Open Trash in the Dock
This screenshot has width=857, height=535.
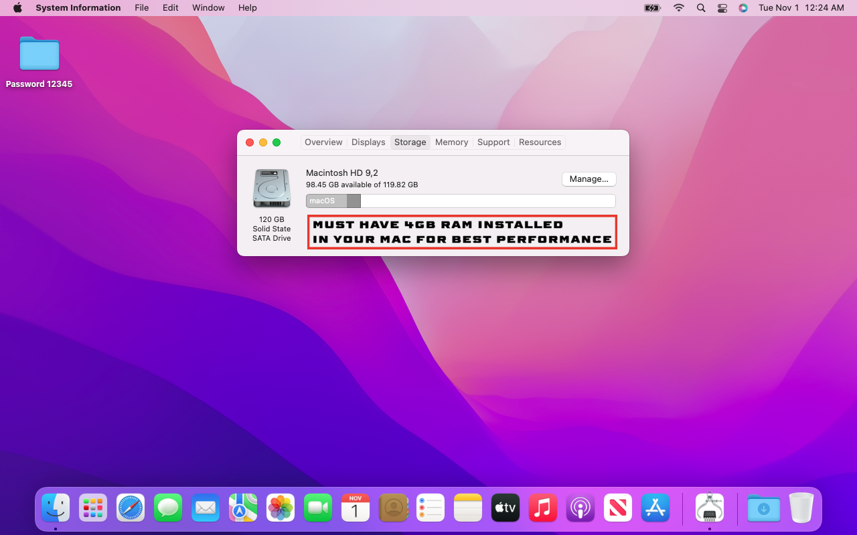(x=801, y=508)
